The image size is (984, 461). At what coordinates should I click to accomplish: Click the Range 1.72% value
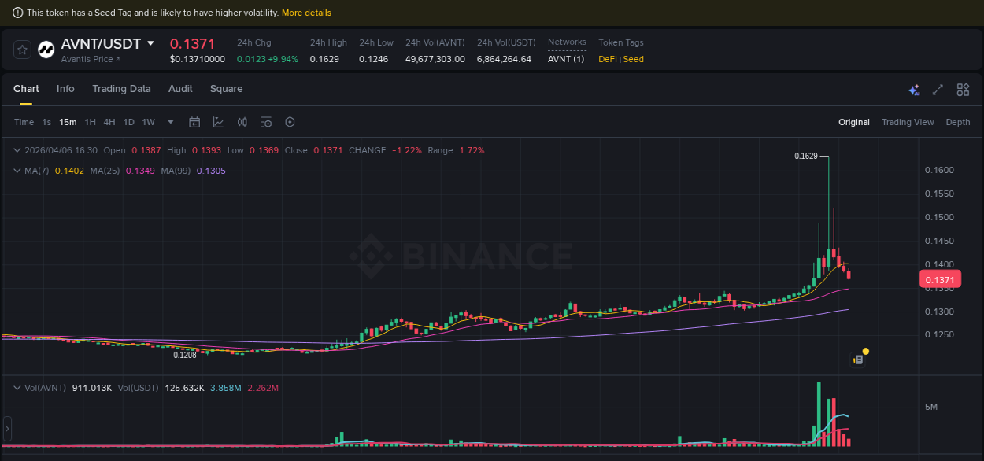pyautogui.click(x=472, y=150)
